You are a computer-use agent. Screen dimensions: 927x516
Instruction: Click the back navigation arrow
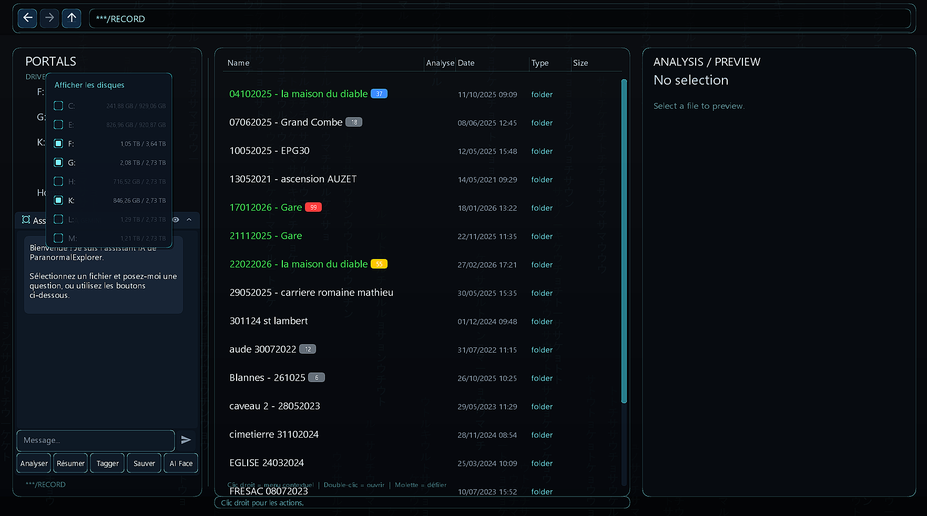point(27,18)
